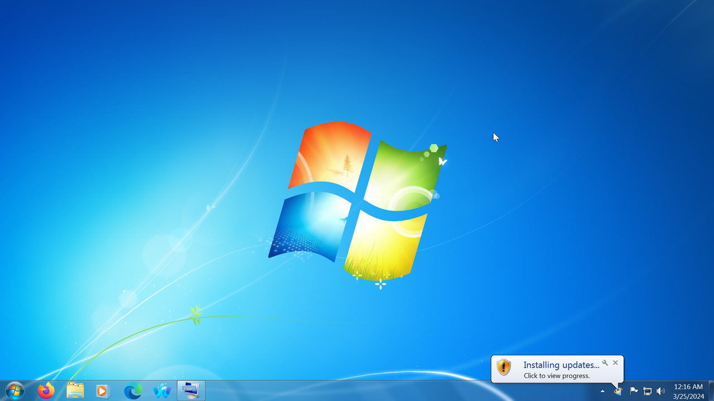This screenshot has width=714, height=401.
Task: Select the active computer keyboard taskbar app
Action: [x=191, y=391]
